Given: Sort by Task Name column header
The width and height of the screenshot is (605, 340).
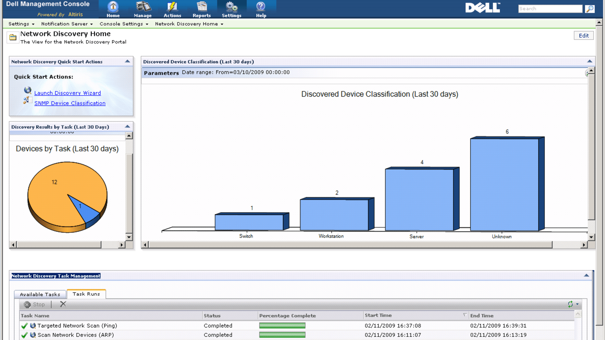Looking at the screenshot, I should (111, 316).
